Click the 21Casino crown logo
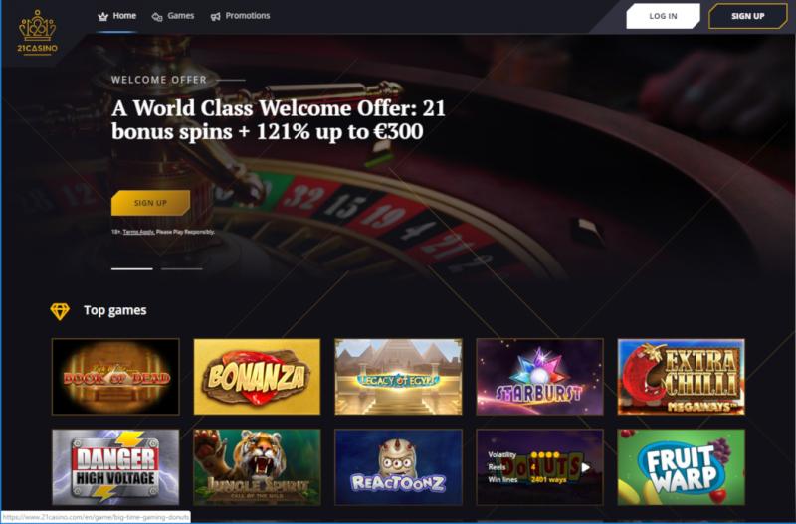The height and width of the screenshot is (524, 796). click(x=37, y=32)
